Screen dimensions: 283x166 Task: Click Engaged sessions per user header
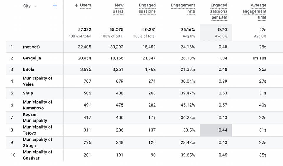pos(218,11)
